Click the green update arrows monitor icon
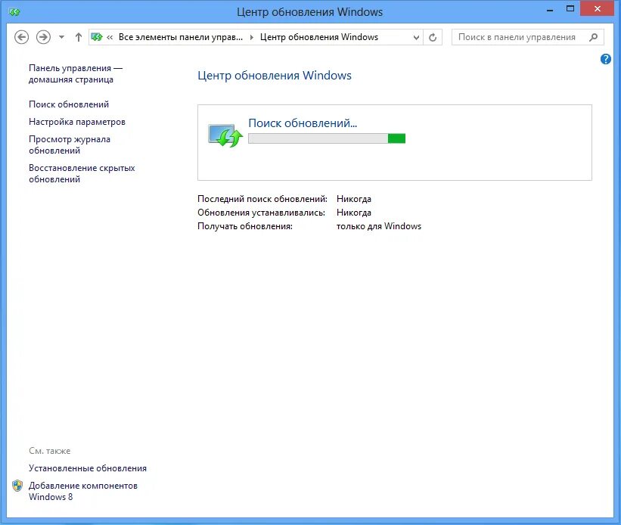Viewport: 621px width, 525px height. (225, 135)
